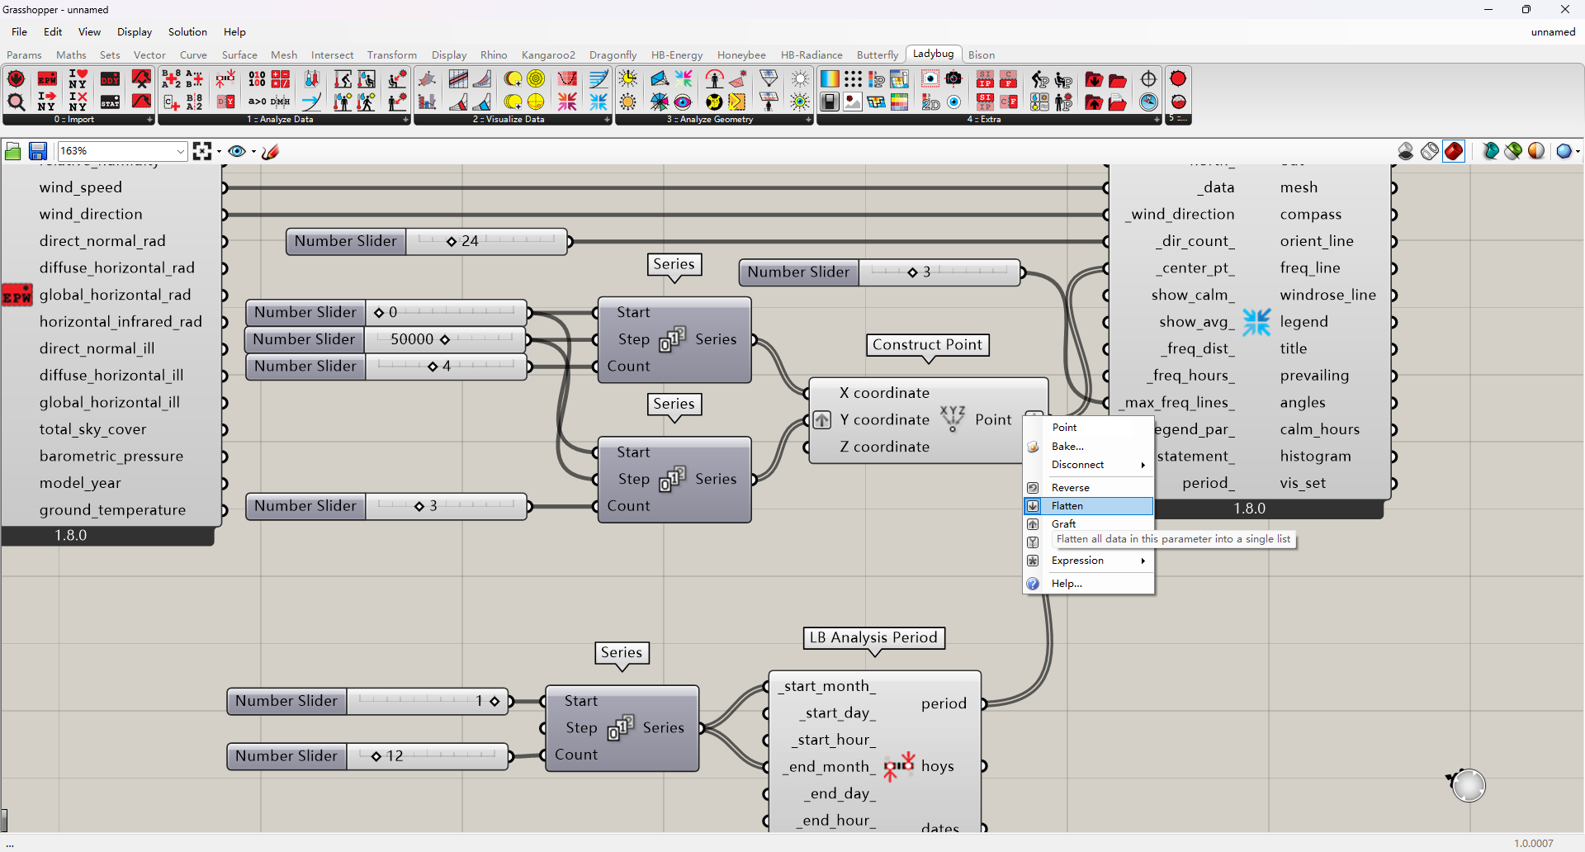
Task: Click the sketch pen canvas tool
Action: tap(271, 151)
